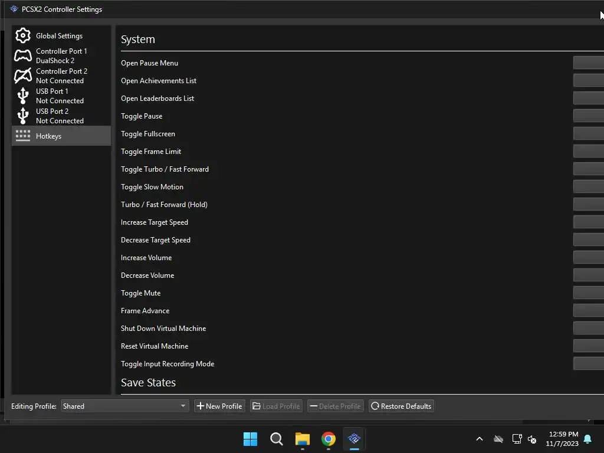Viewport: 604px width, 453px height.
Task: Click the display/network tray icon
Action: click(517, 439)
